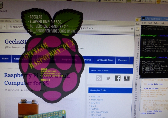Open the MadShaders tool link
The height and width of the screenshot is (118, 168).
pyautogui.click(x=97, y=100)
